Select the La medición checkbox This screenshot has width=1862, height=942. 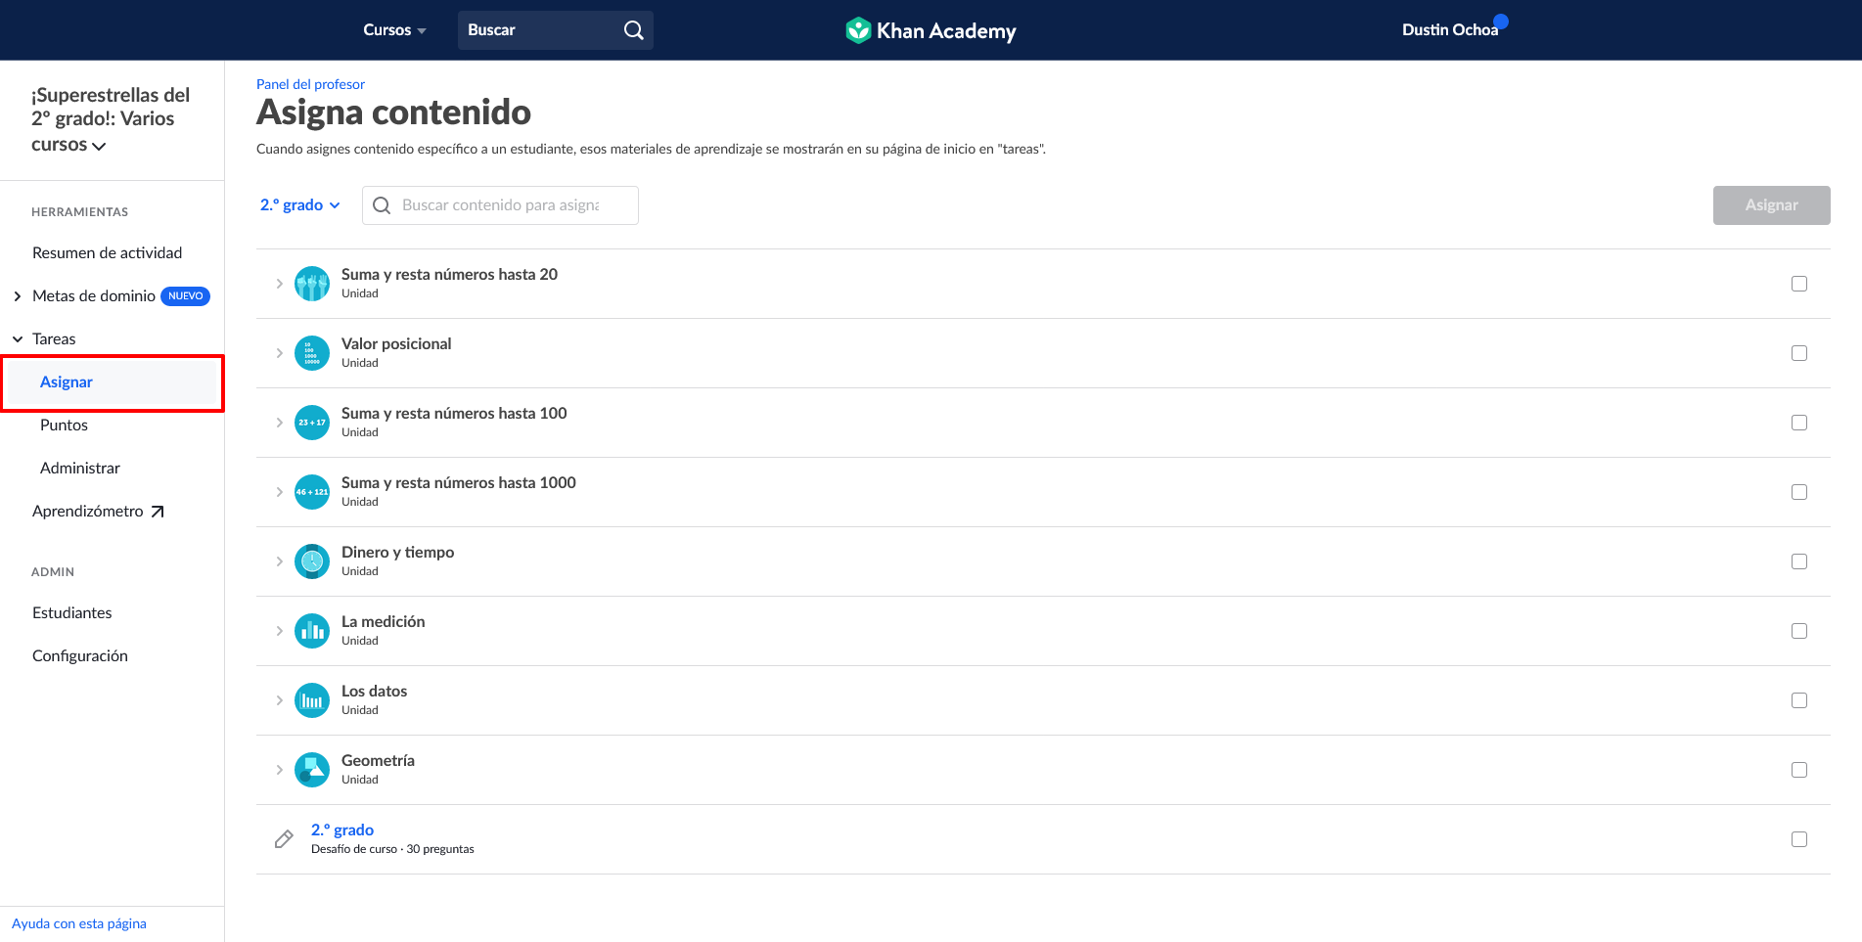(1799, 631)
